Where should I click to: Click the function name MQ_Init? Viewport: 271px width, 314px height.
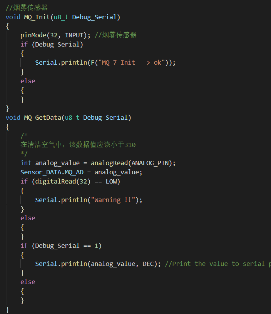(x=37, y=17)
